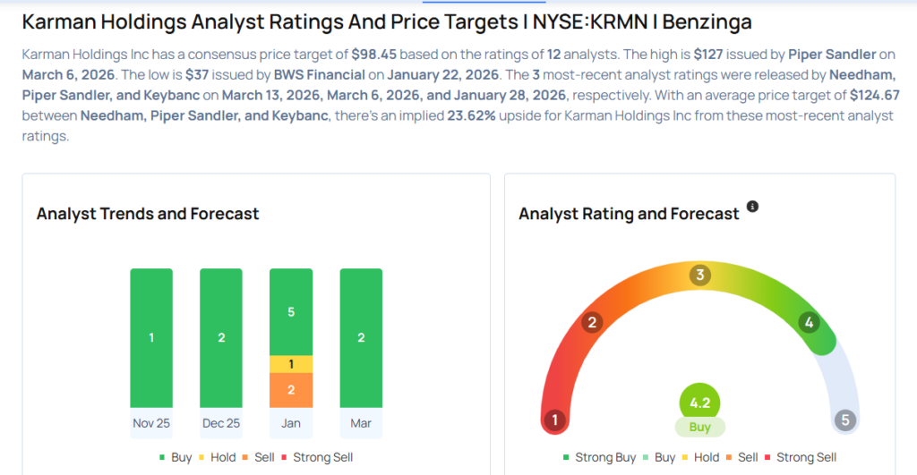917x475 pixels.
Task: Click the green 4.2 rating score circle
Action: pyautogui.click(x=700, y=403)
